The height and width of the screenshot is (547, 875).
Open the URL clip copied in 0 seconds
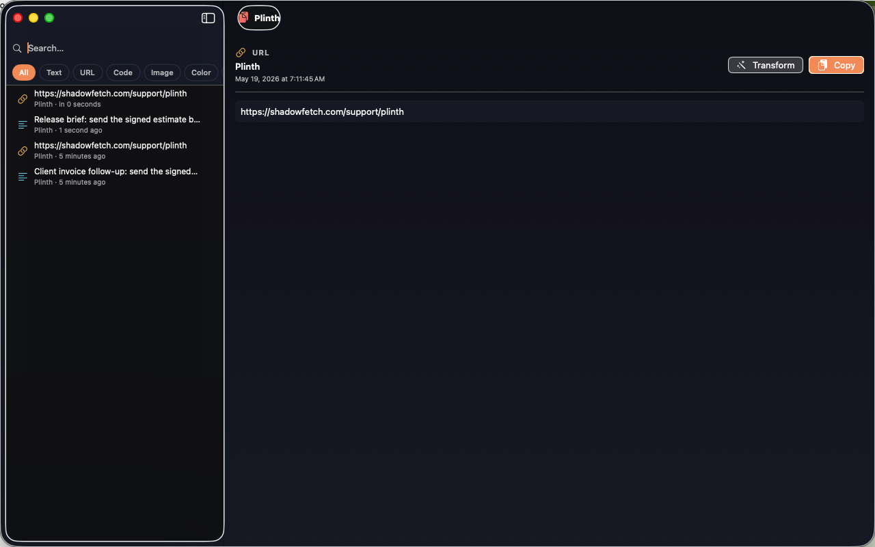115,98
